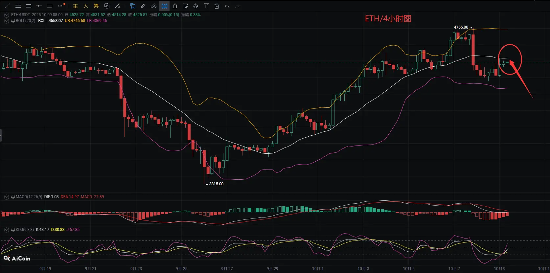
Task: Click the 涨幅 0.00%(0.15) change value
Action: tap(164, 15)
